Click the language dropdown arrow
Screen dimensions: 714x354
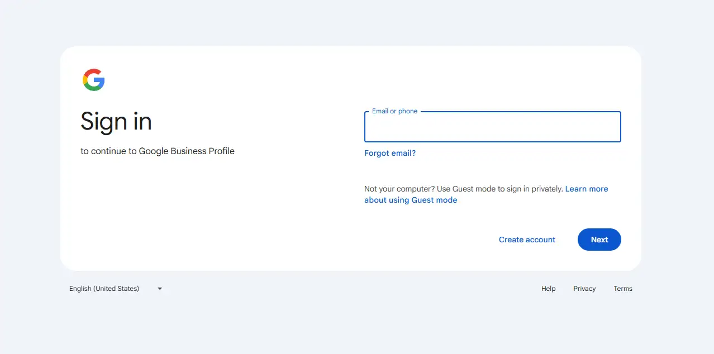[159, 289]
